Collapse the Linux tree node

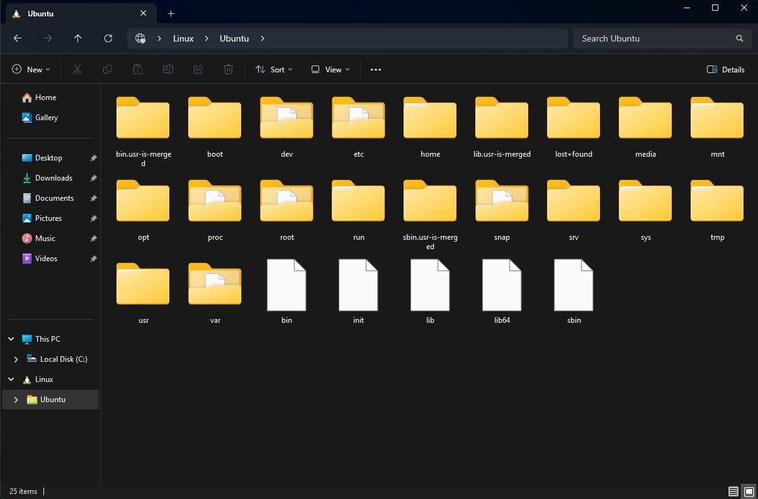(11, 379)
